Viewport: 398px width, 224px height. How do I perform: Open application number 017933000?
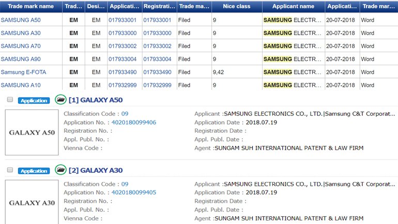123,33
